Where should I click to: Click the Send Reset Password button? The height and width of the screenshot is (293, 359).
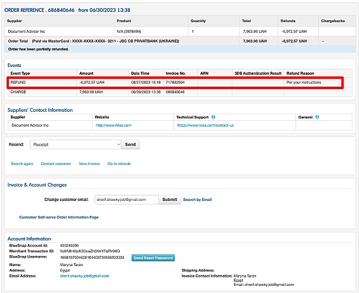153,258
